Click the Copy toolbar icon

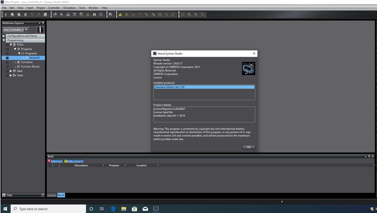point(12,14)
